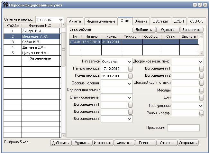Open the Тип записи dropdown
Screen dimensions: 209x153
129,62
